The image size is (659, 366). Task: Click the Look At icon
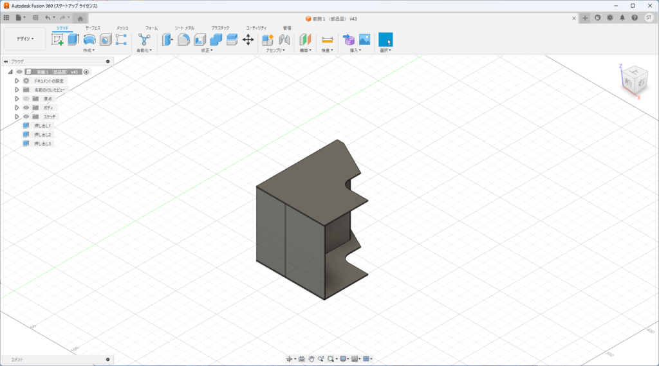(x=302, y=359)
